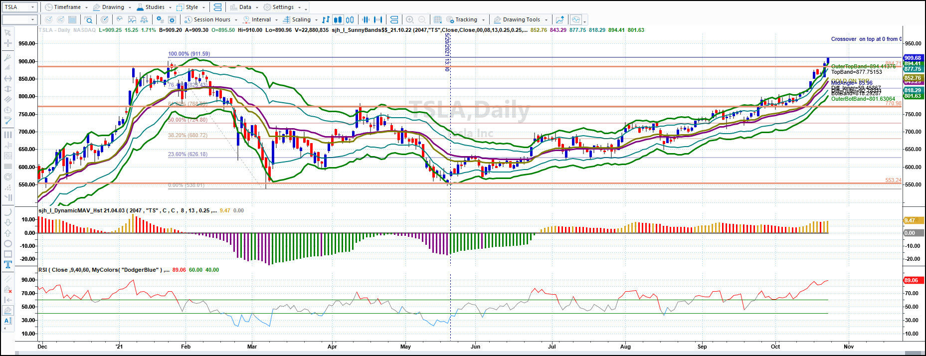Toggle the chat chart icon

click(576, 19)
